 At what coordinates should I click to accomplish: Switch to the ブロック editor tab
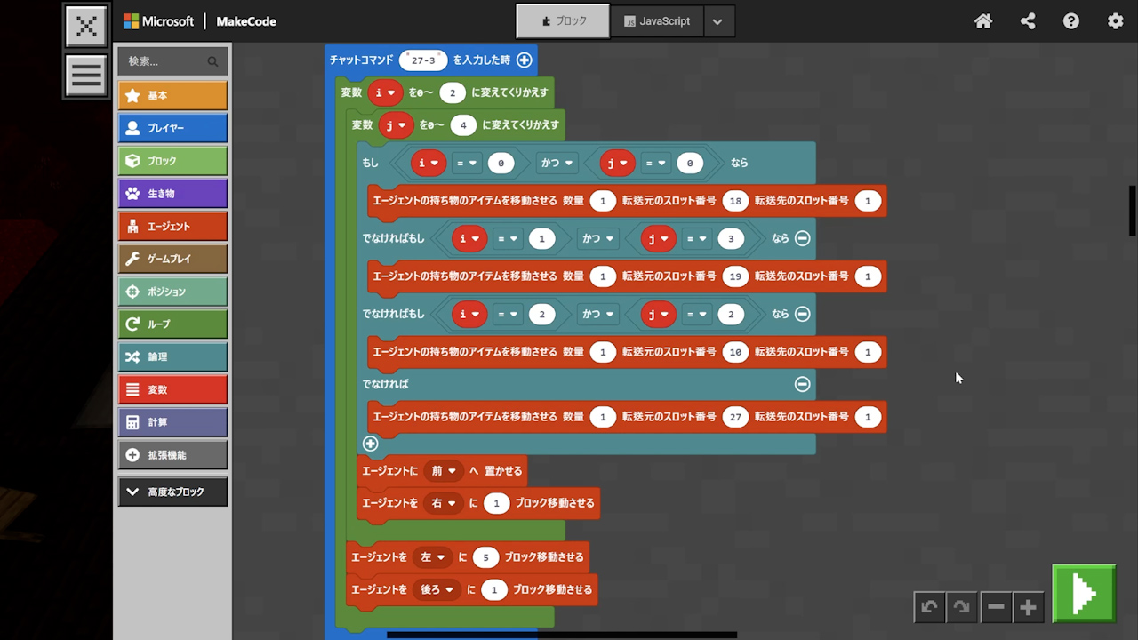click(x=563, y=21)
